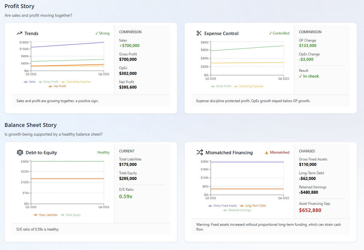Toggle the Total Liabilities legend series
The image size is (364, 250).
[46, 215]
